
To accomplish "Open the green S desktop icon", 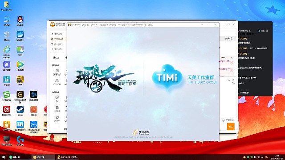I will [7, 95].
